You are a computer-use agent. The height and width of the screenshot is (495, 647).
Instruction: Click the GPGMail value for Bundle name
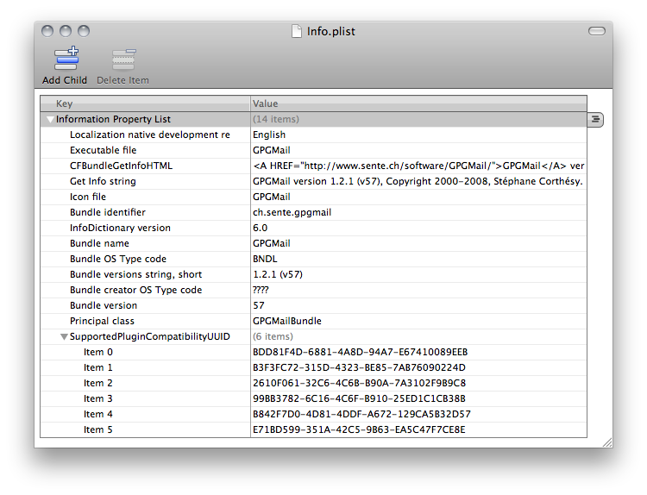272,243
